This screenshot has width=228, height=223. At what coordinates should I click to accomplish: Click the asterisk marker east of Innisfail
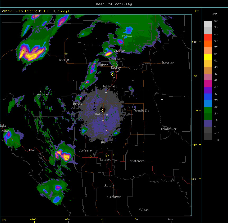pos(133,80)
